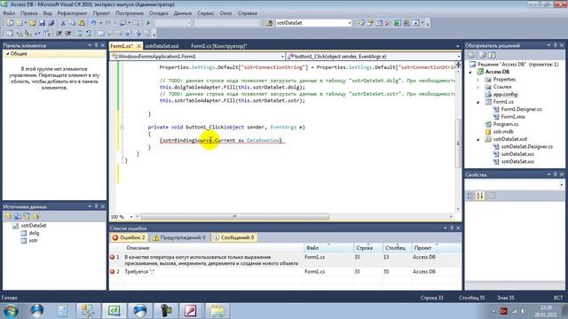This screenshot has height=319, width=568.
Task: Collapse the Access DB project node
Action: [x=470, y=72]
